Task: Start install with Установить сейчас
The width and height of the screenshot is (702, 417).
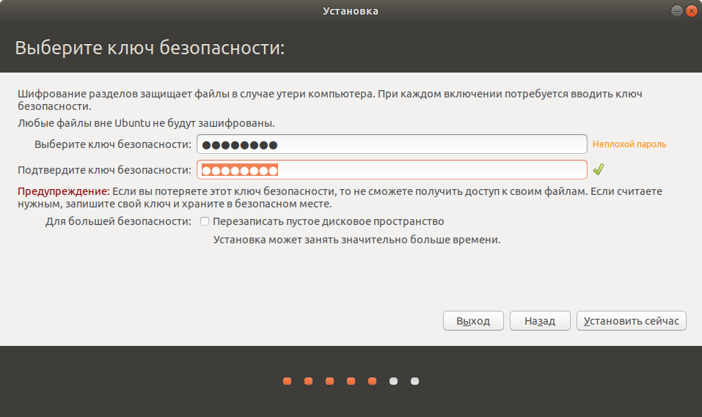Action: [632, 321]
